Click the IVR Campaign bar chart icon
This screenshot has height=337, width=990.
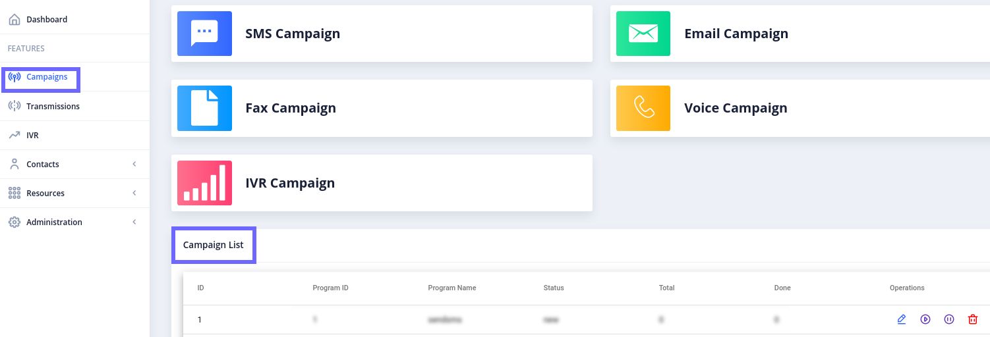coord(204,183)
